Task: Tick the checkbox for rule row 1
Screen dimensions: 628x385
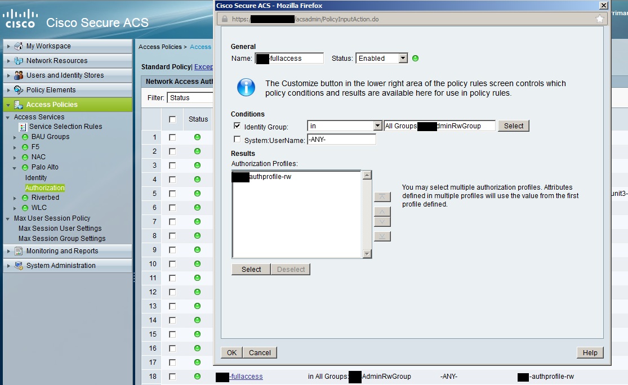Action: pos(172,137)
